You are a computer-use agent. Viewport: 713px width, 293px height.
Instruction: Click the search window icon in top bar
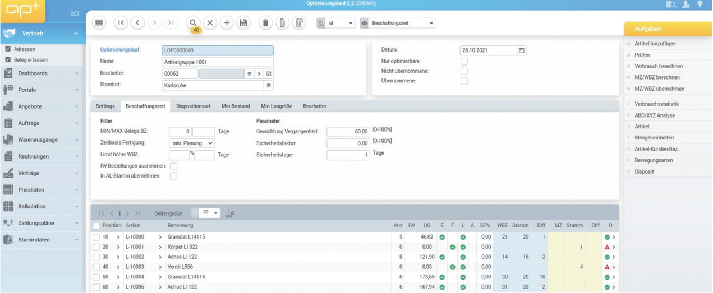point(671,4)
